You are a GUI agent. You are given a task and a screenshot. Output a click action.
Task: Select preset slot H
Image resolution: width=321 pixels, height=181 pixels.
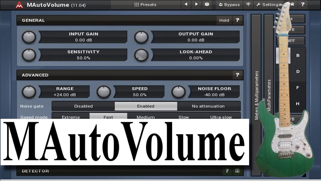[x=298, y=104]
